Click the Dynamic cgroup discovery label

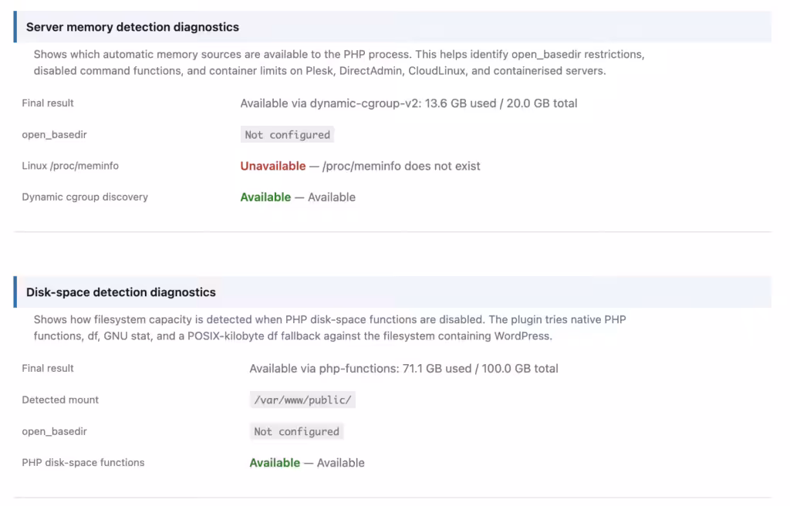click(x=85, y=197)
